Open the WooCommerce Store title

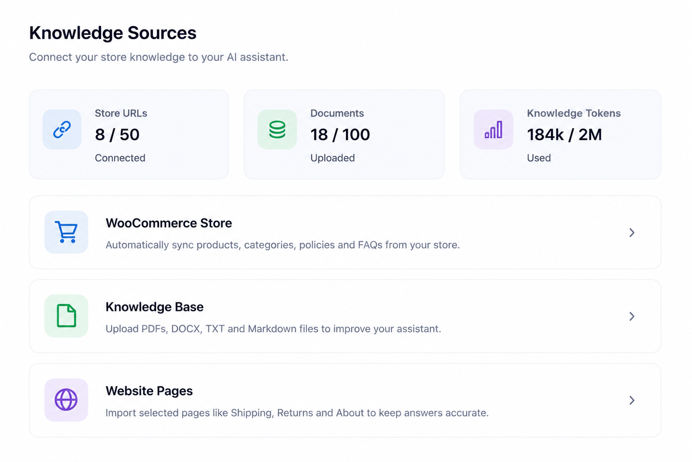(x=169, y=223)
